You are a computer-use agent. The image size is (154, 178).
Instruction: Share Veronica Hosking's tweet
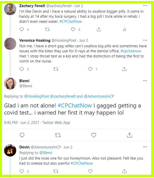click(124, 69)
